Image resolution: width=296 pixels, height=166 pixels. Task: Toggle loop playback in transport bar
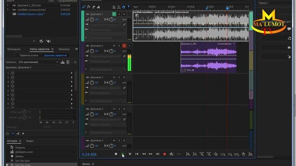[x=172, y=154]
